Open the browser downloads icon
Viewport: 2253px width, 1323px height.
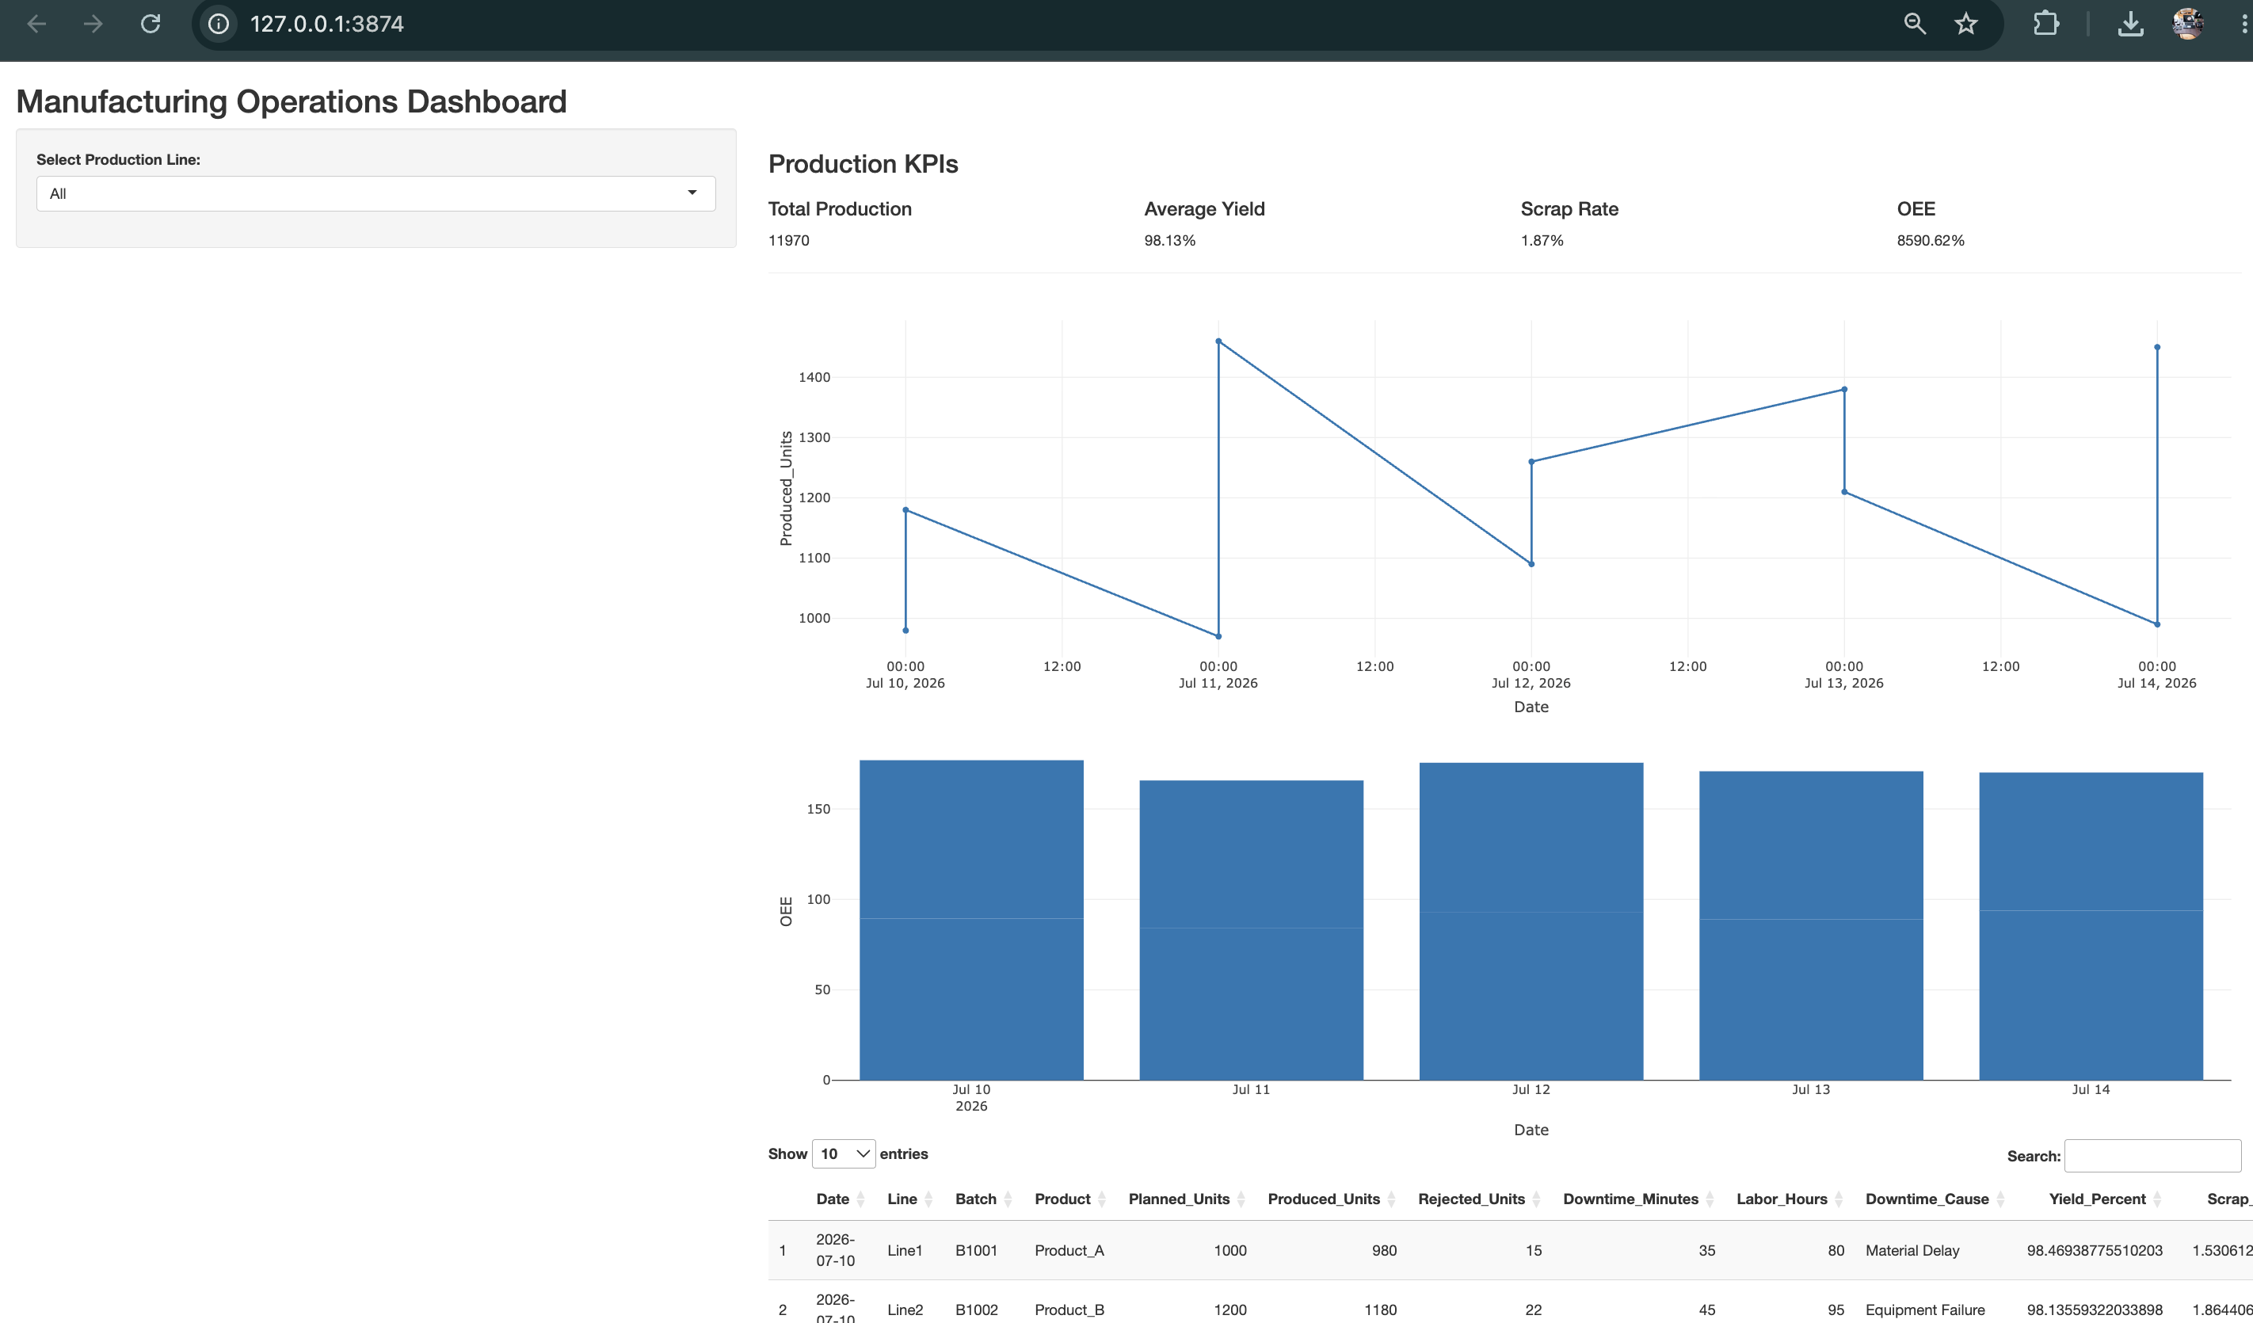click(2129, 24)
